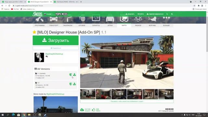Open the main house screenshot image

pos(127,62)
